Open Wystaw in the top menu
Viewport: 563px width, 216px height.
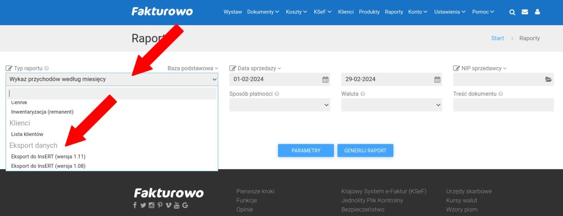click(233, 12)
